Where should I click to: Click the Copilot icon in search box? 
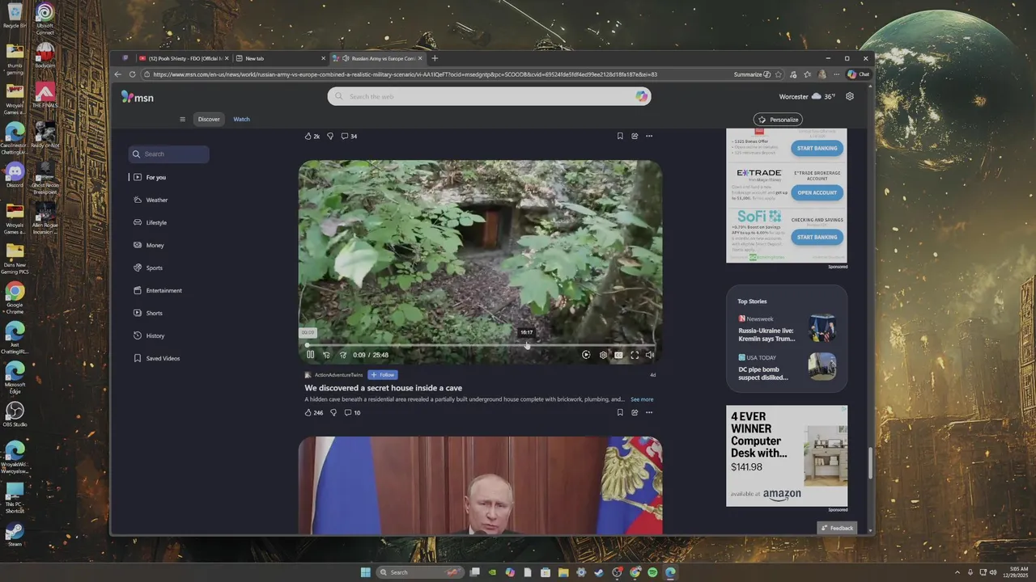click(x=641, y=96)
